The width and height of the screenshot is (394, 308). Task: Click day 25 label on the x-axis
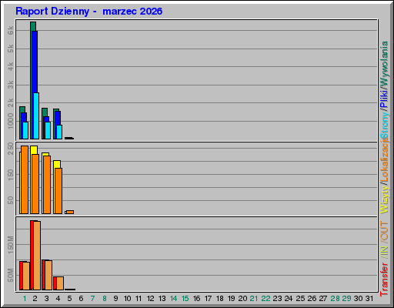click(x=300, y=299)
